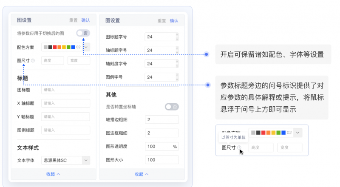This screenshot has width=340, height=187.
Task: Click the 高度 input in the left panel
Action: [x=53, y=60]
